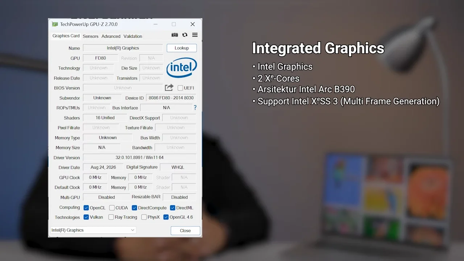Click the DirectX Support field
The width and height of the screenshot is (464, 261).
click(x=179, y=118)
